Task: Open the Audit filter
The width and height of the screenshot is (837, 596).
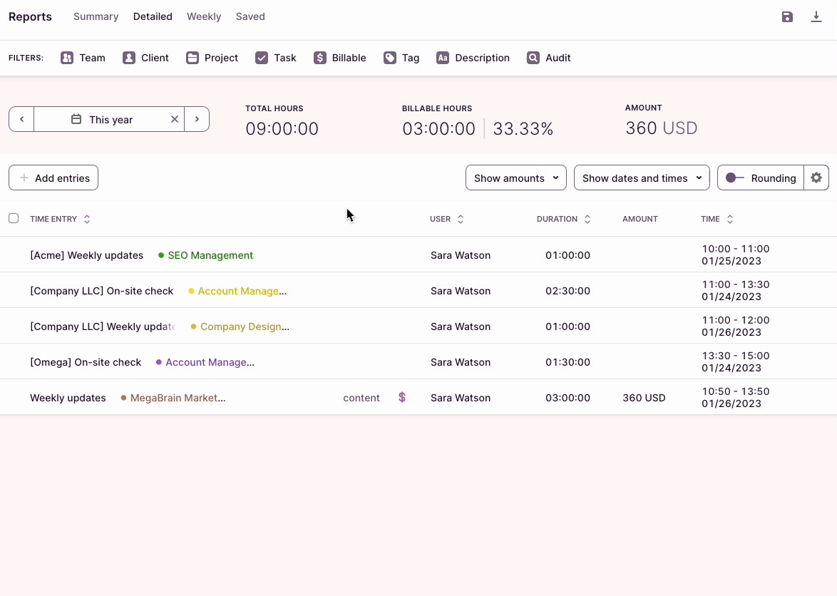Action: coord(548,58)
